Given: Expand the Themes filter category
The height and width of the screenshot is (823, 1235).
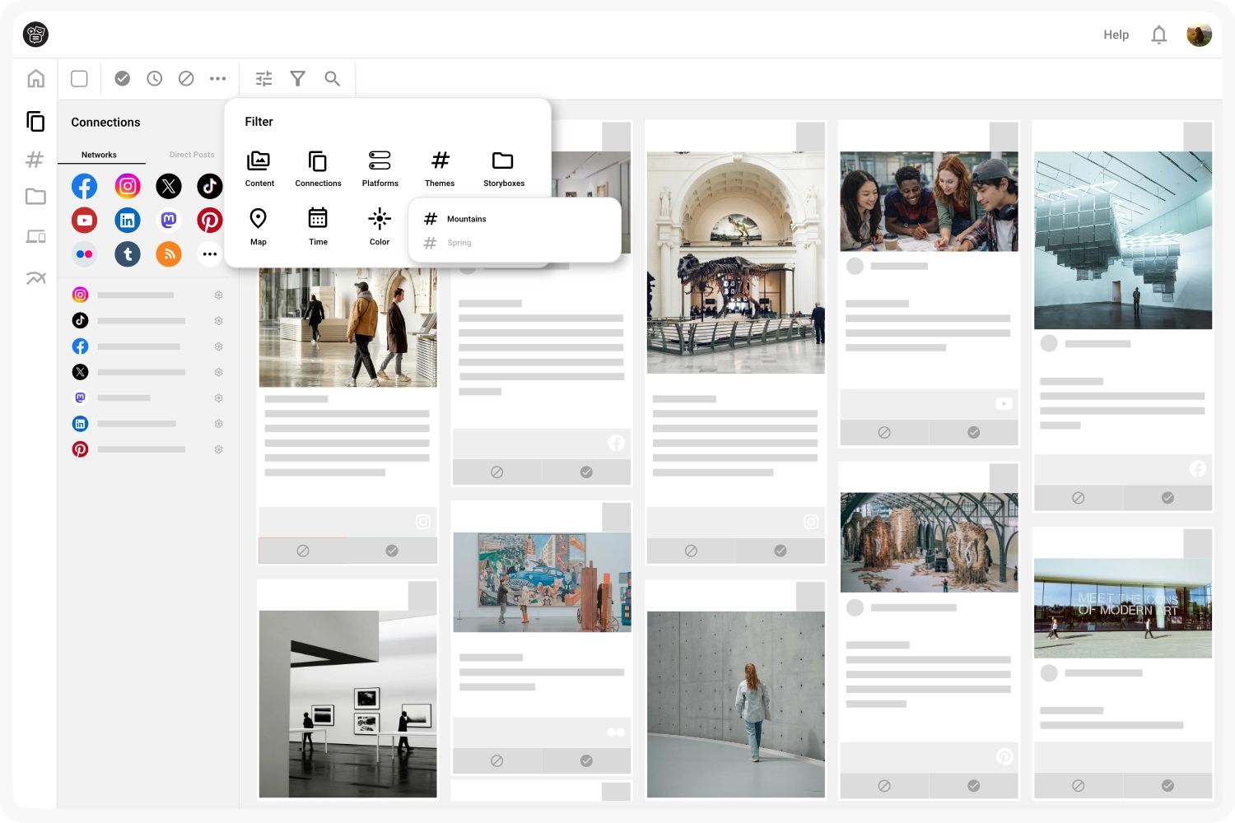Looking at the screenshot, I should tap(440, 168).
